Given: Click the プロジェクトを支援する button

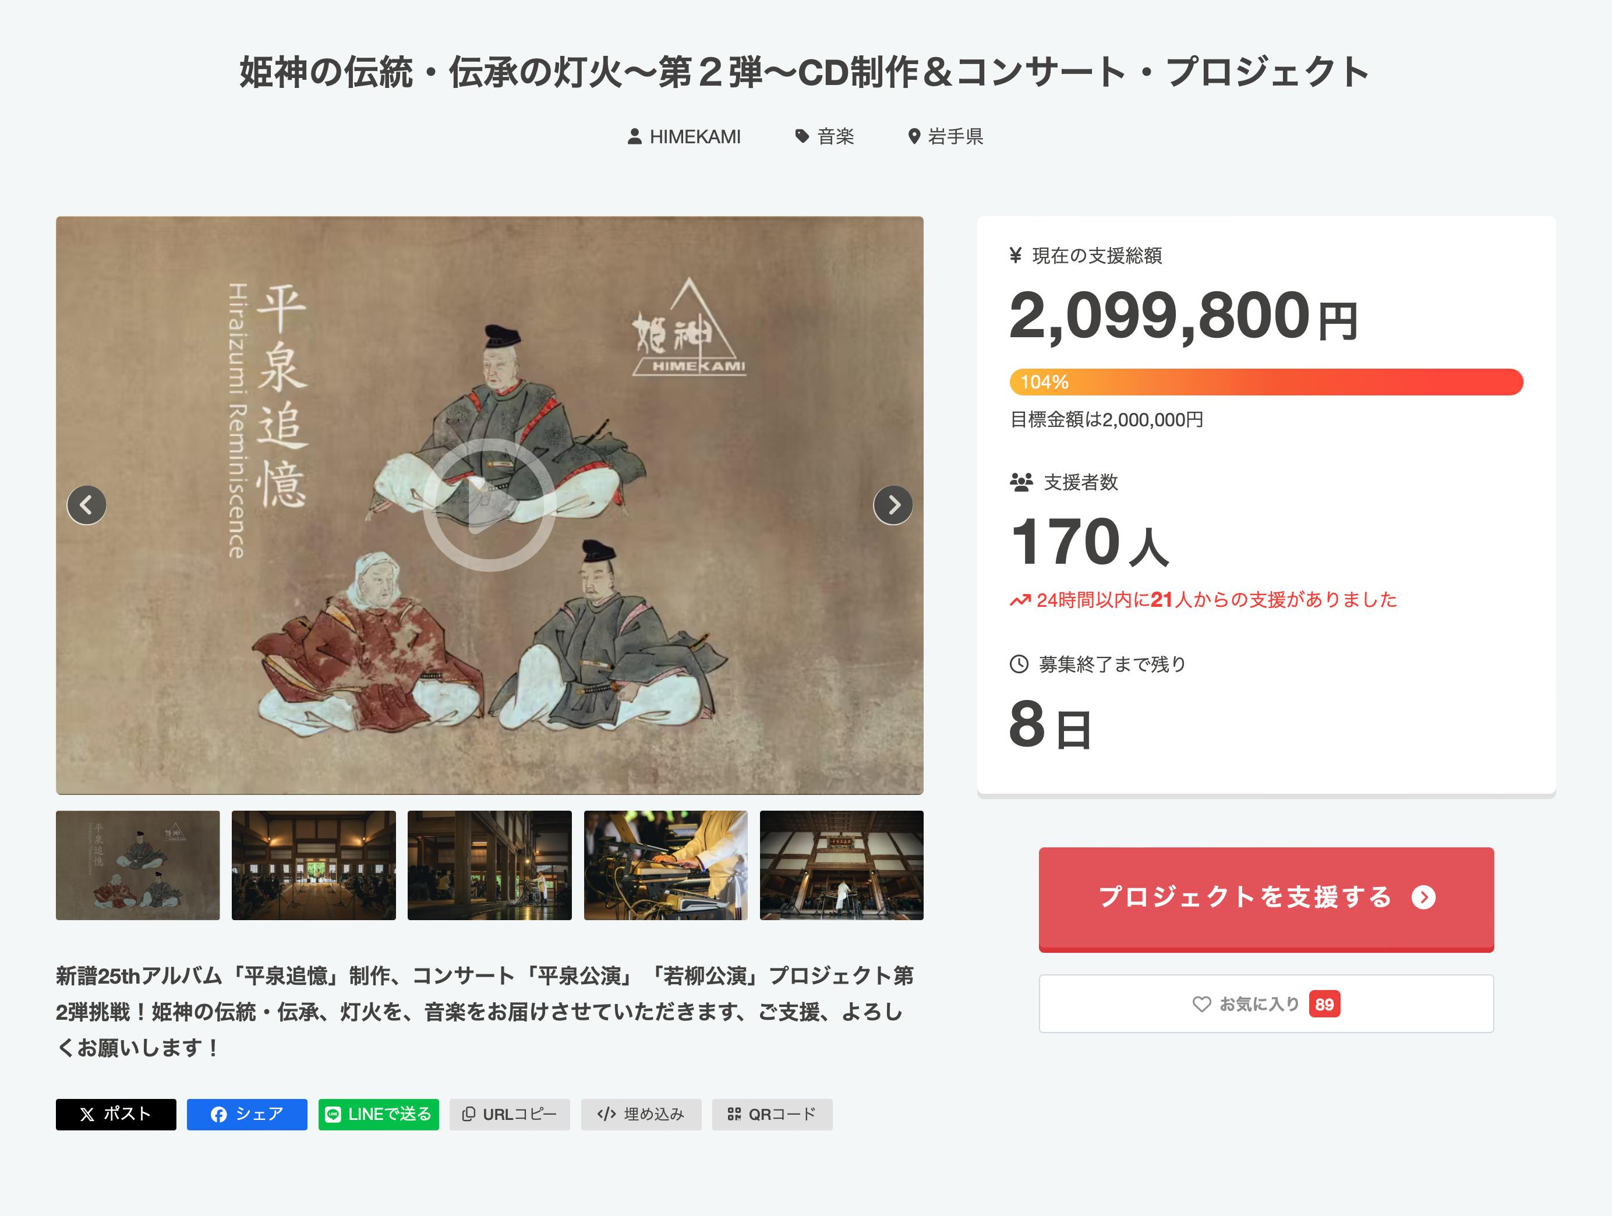Looking at the screenshot, I should click(1266, 899).
